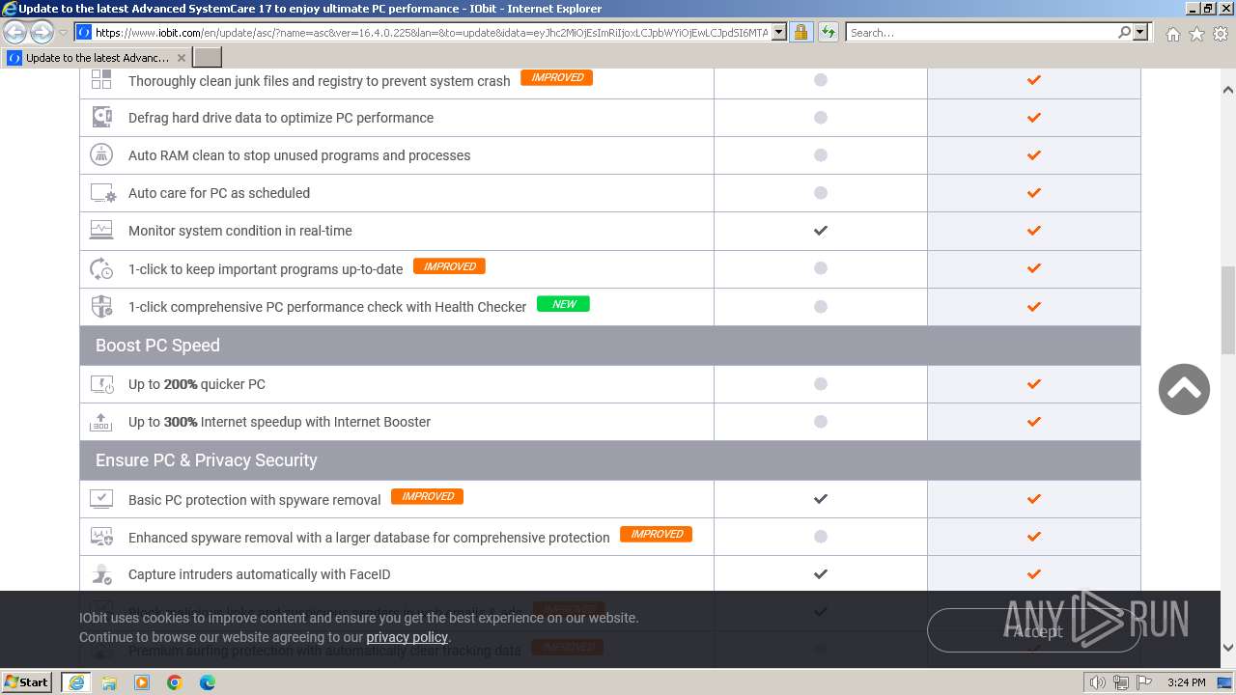The height and width of the screenshot is (695, 1236).
Task: Click the Auto RAM clean feature icon
Action: click(101, 154)
